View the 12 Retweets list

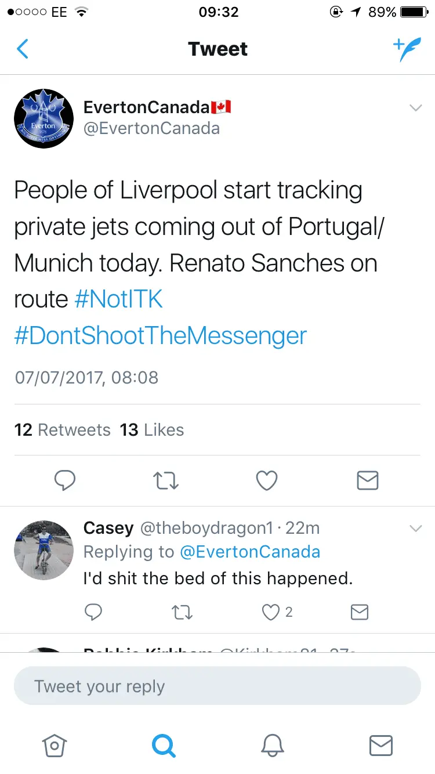(x=63, y=430)
